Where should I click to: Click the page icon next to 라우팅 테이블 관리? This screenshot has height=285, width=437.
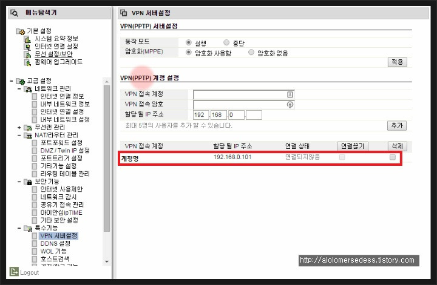click(34, 174)
